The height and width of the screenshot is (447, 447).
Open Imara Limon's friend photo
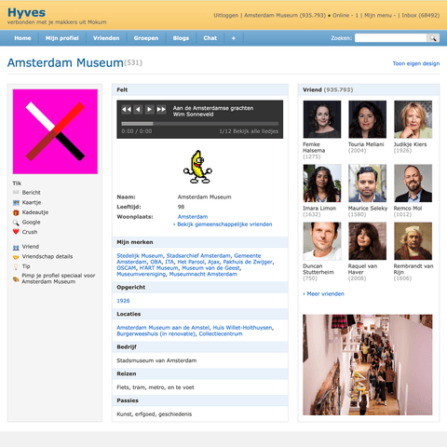(322, 183)
